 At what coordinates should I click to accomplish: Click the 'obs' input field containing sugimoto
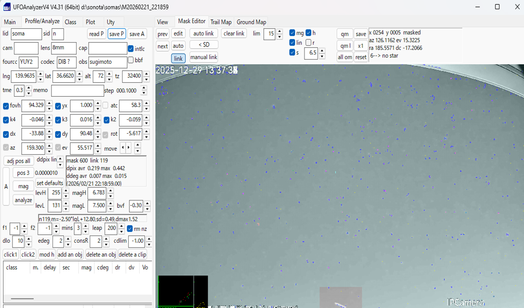click(107, 62)
